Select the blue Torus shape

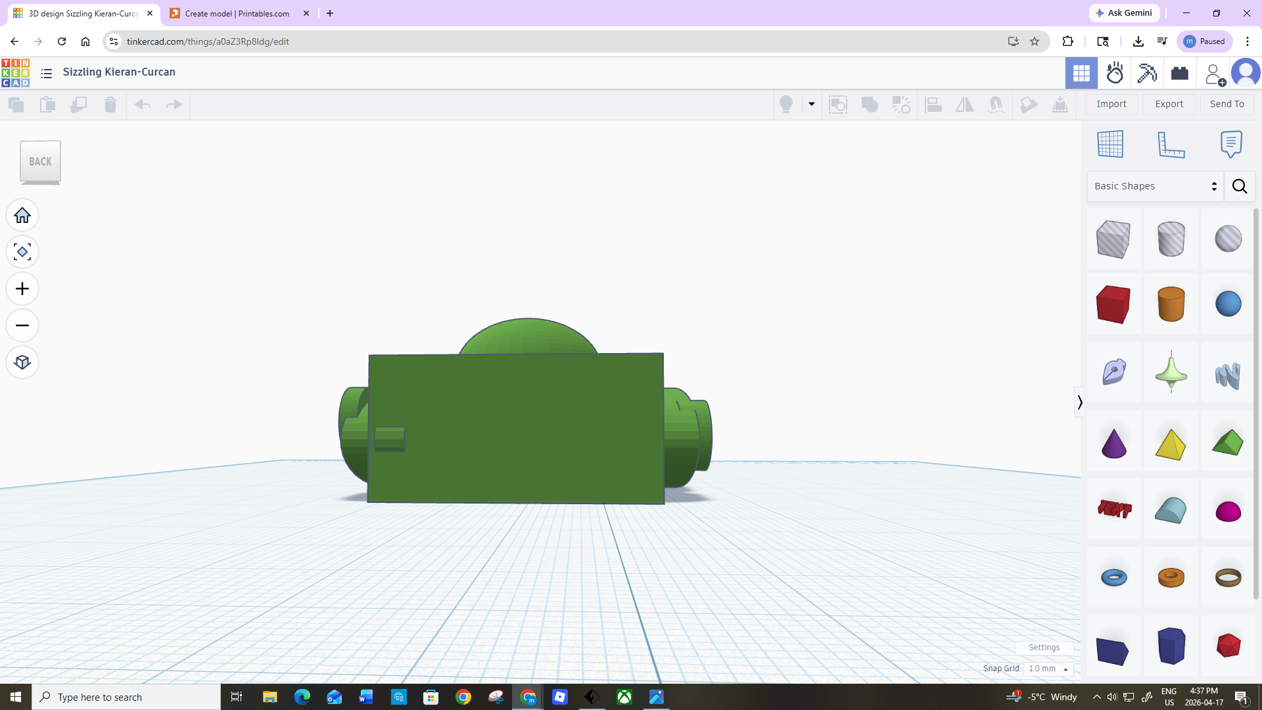click(x=1113, y=578)
